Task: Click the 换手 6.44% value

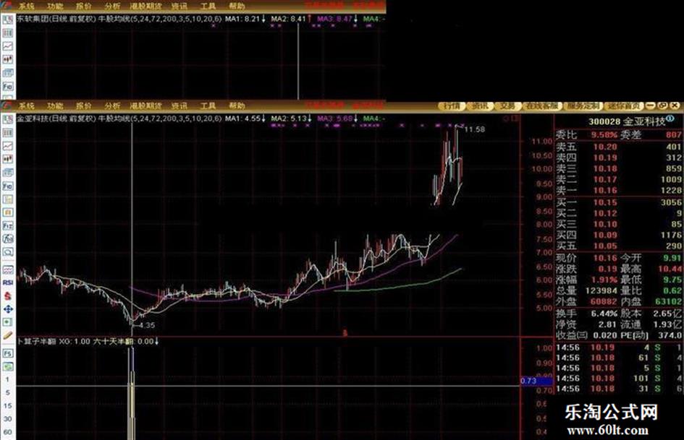Action: pyautogui.click(x=604, y=314)
